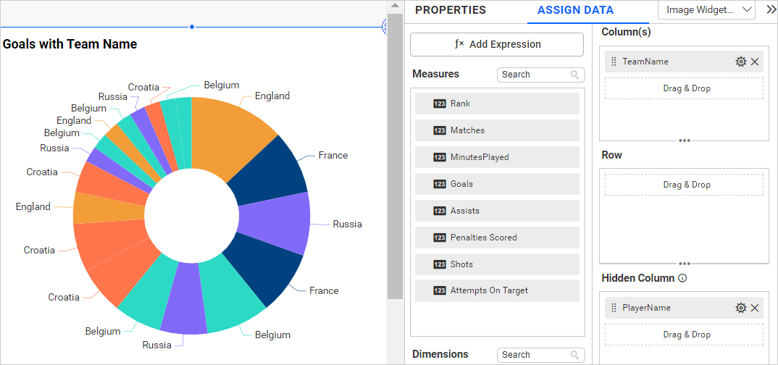Expand the Column(s) section resize dots

(x=684, y=140)
